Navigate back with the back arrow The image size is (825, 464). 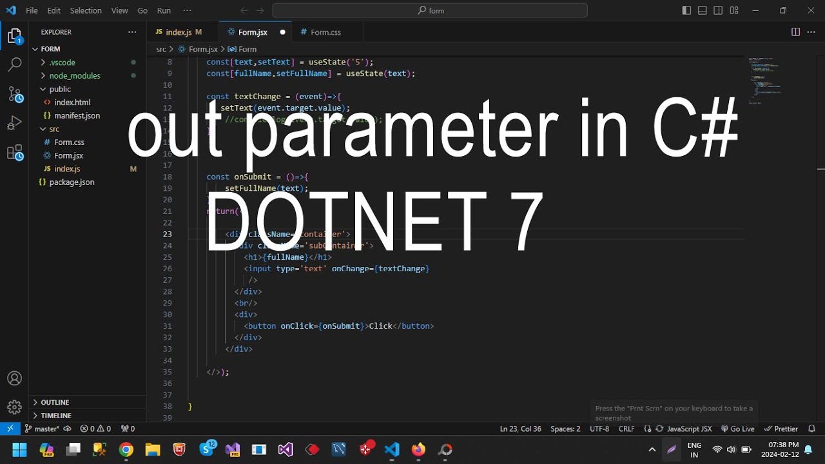(x=244, y=10)
